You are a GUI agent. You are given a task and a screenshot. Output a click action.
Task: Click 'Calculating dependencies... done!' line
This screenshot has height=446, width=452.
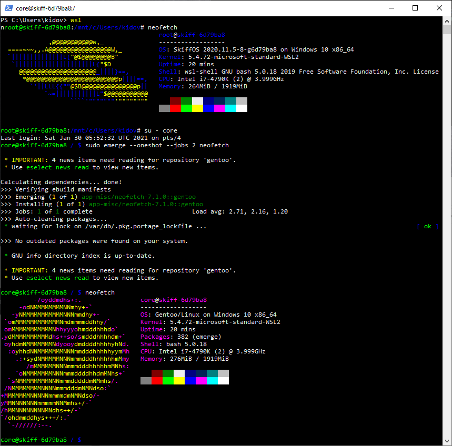[x=61, y=182]
